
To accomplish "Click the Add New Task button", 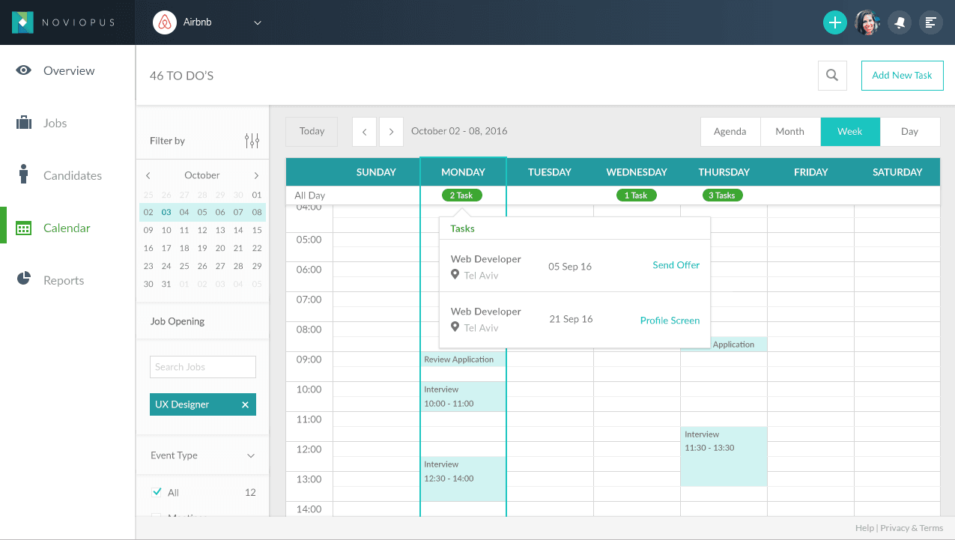I will pyautogui.click(x=902, y=75).
